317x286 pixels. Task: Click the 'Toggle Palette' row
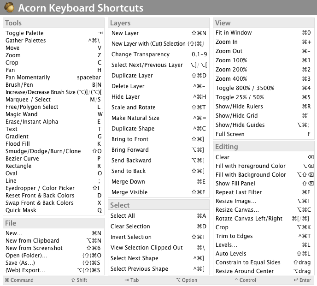tap(53, 33)
